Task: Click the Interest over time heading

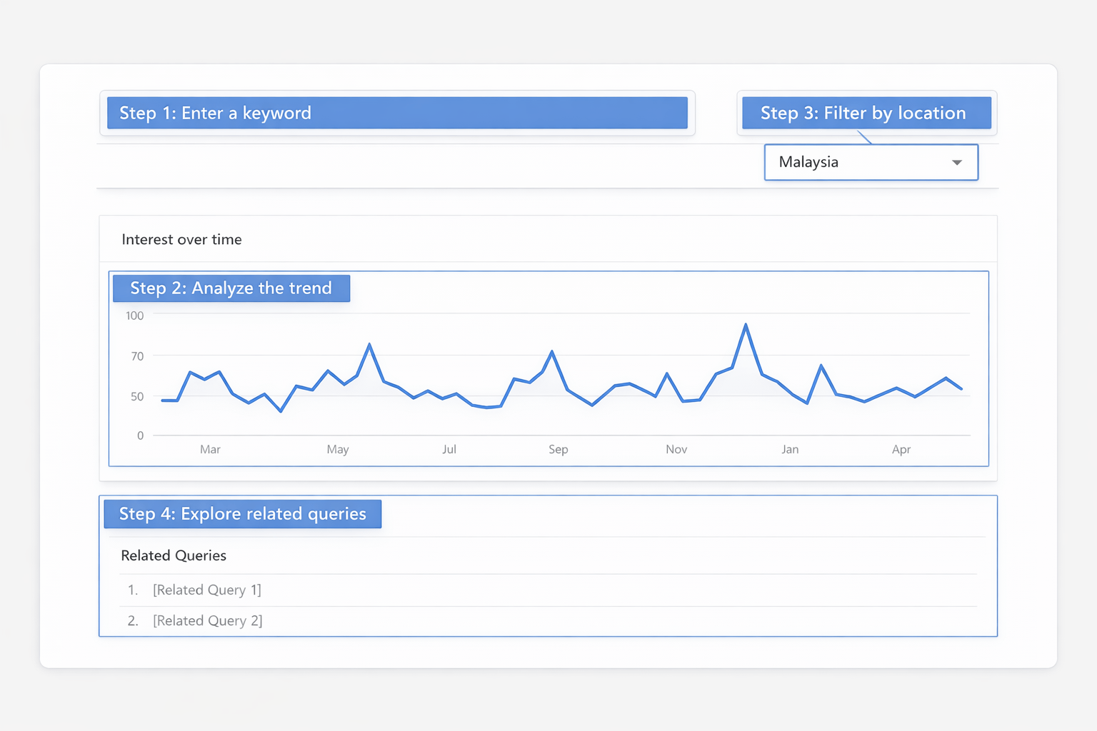Action: pyautogui.click(x=181, y=240)
